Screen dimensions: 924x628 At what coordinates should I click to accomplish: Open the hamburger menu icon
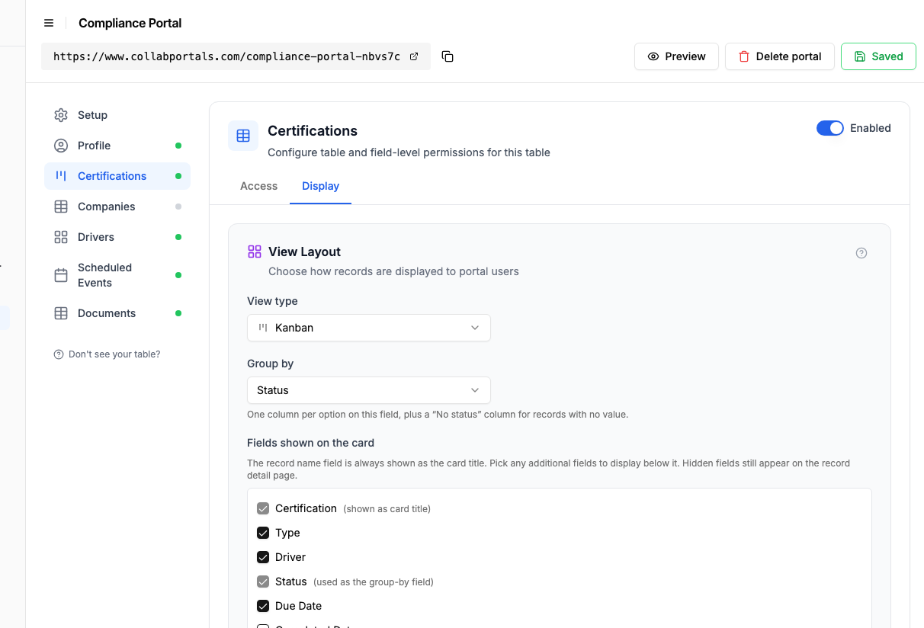(x=49, y=23)
